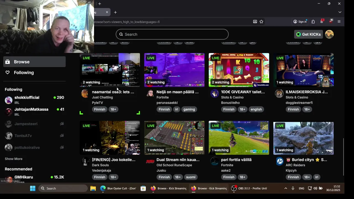Click the heart icon next to Following
354x199 pixels.
point(7,72)
